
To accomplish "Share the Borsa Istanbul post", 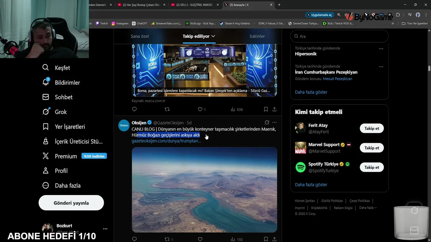I will coord(274,109).
